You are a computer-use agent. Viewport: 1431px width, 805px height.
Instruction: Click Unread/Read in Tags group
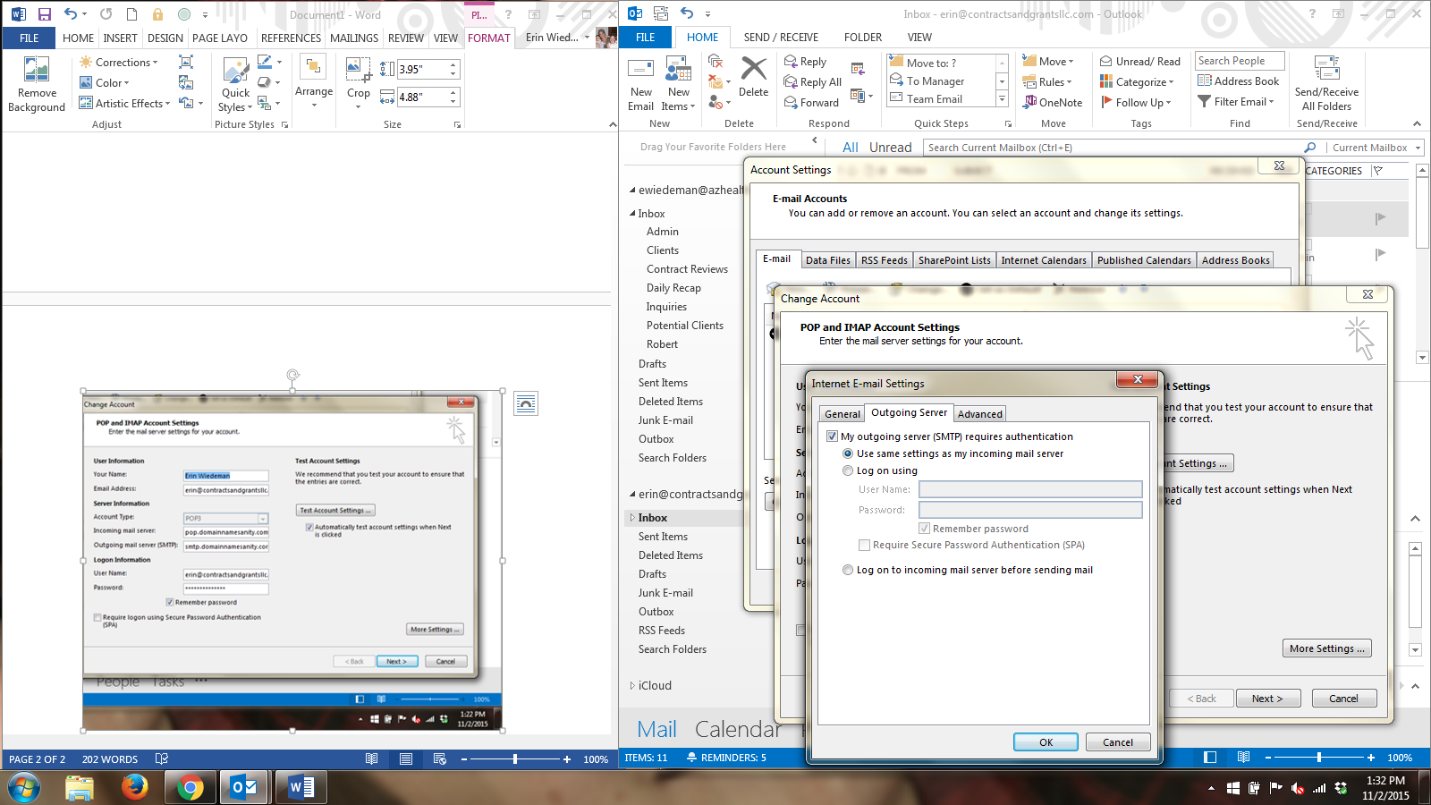[1140, 62]
